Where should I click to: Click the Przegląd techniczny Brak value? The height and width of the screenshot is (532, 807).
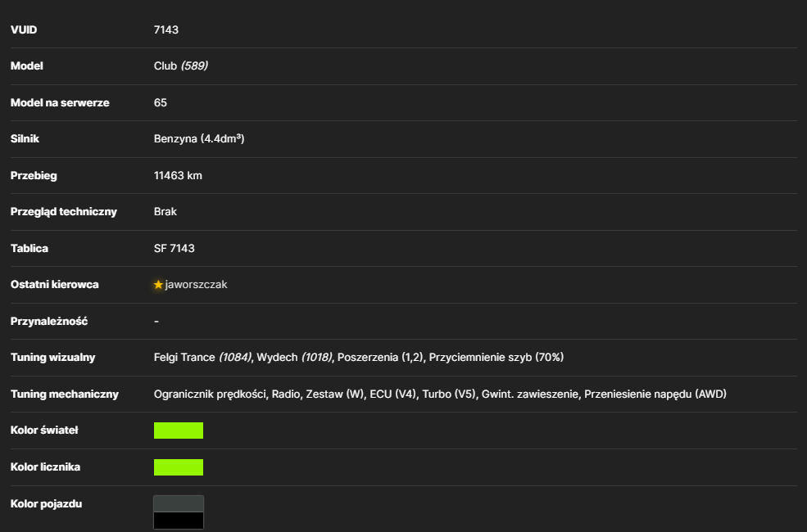coord(165,212)
